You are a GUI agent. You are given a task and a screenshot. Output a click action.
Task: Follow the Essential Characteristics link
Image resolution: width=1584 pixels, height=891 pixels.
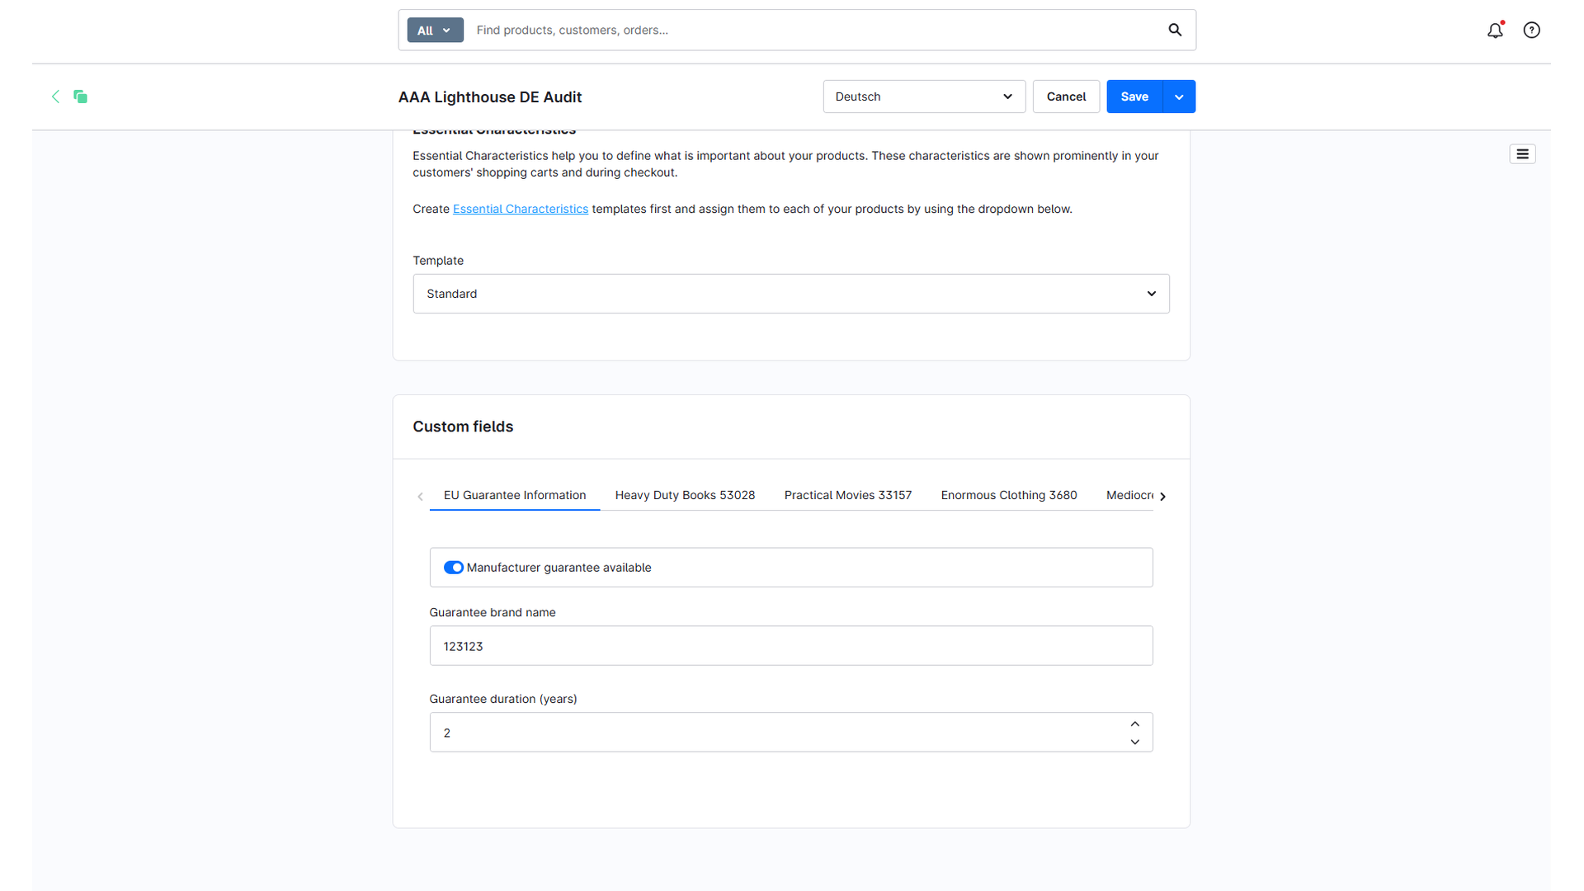point(521,209)
